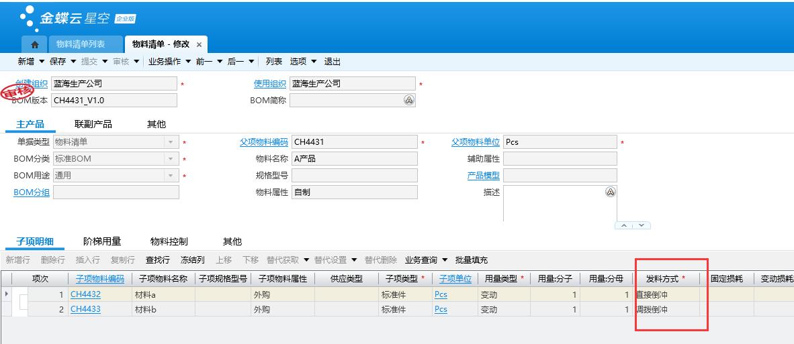Image resolution: width=794 pixels, height=344 pixels.
Task: Click the multilingual icon in 描述 field
Action: [x=610, y=192]
